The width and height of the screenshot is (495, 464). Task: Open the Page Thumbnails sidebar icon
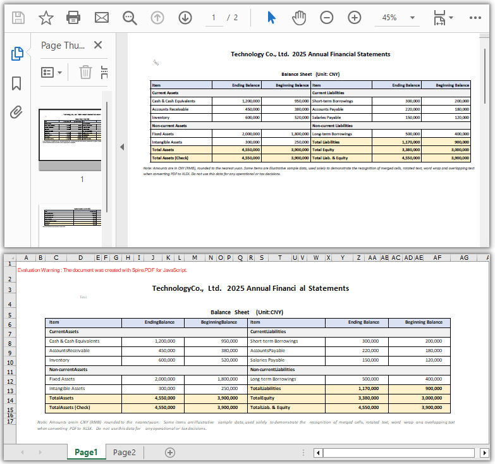pos(17,54)
